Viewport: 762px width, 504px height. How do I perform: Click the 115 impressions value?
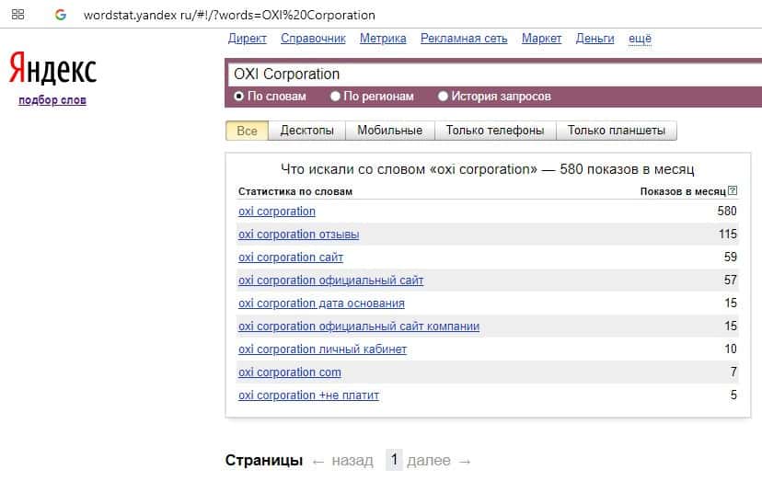click(x=728, y=234)
